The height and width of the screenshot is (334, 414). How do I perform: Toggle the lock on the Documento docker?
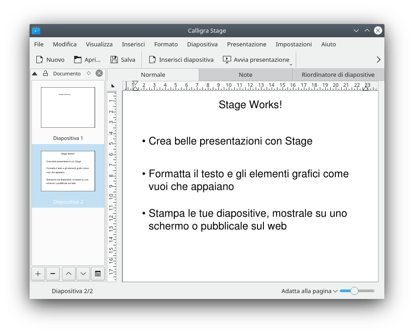tap(45, 74)
